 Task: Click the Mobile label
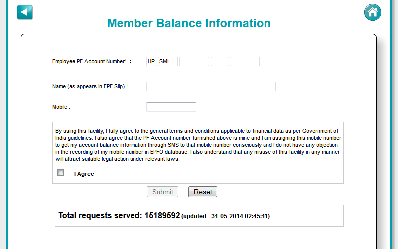pos(61,107)
